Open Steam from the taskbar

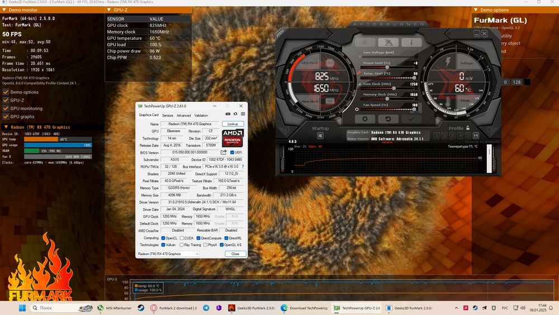(141, 308)
